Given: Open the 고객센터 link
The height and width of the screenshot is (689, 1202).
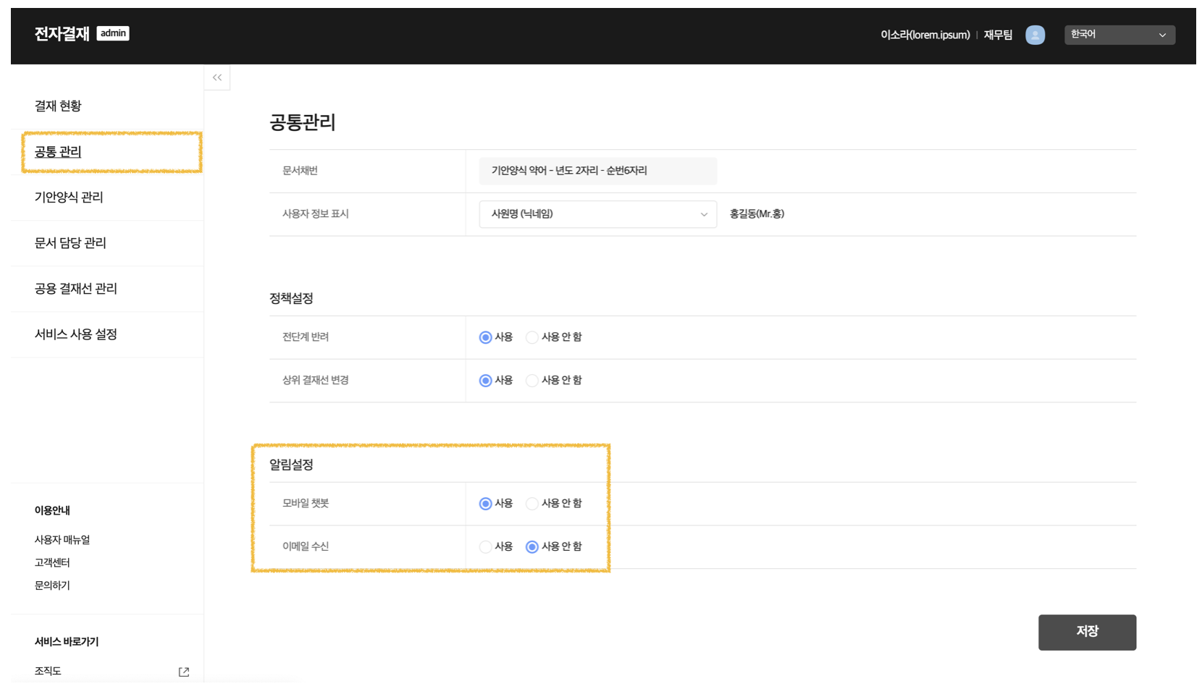Looking at the screenshot, I should [52, 562].
